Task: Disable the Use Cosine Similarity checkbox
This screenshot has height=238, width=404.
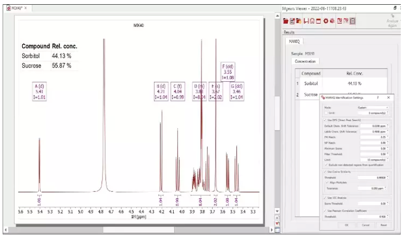Action: click(325, 171)
